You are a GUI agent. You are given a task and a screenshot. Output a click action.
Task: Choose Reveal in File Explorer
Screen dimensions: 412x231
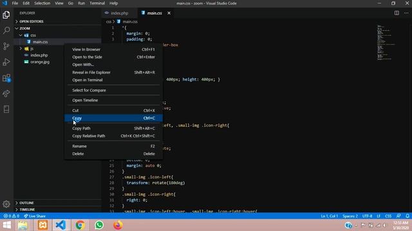pos(113,73)
